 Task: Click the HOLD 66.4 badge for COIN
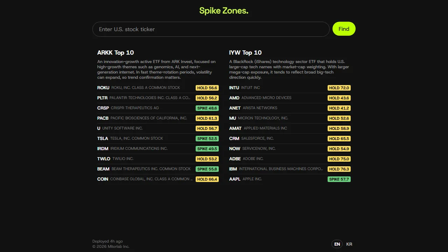[x=207, y=179]
